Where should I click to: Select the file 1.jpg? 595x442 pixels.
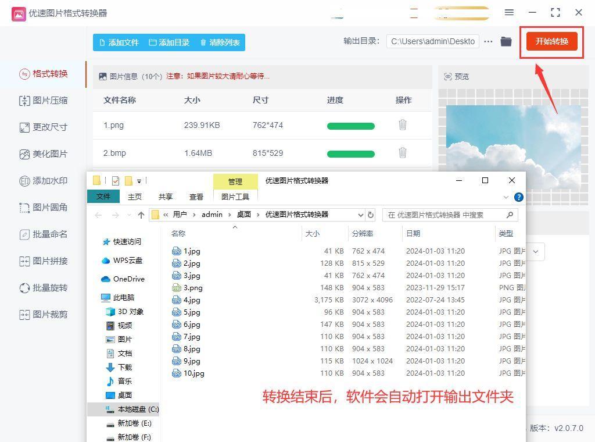tap(187, 251)
